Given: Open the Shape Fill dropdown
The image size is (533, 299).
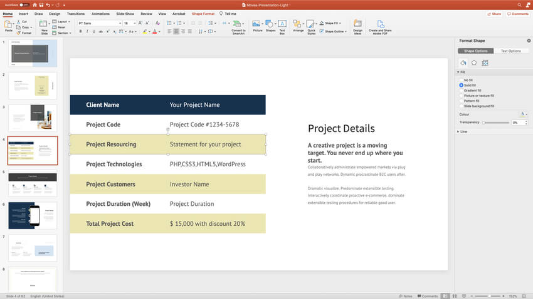Looking at the screenshot, I should (x=335, y=23).
